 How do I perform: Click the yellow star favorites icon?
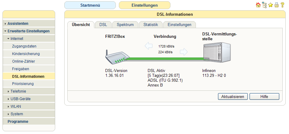(x=271, y=5)
